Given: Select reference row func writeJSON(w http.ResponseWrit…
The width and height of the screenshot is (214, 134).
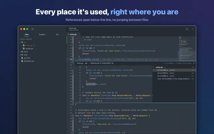Looking at the screenshot, I should (174, 79).
